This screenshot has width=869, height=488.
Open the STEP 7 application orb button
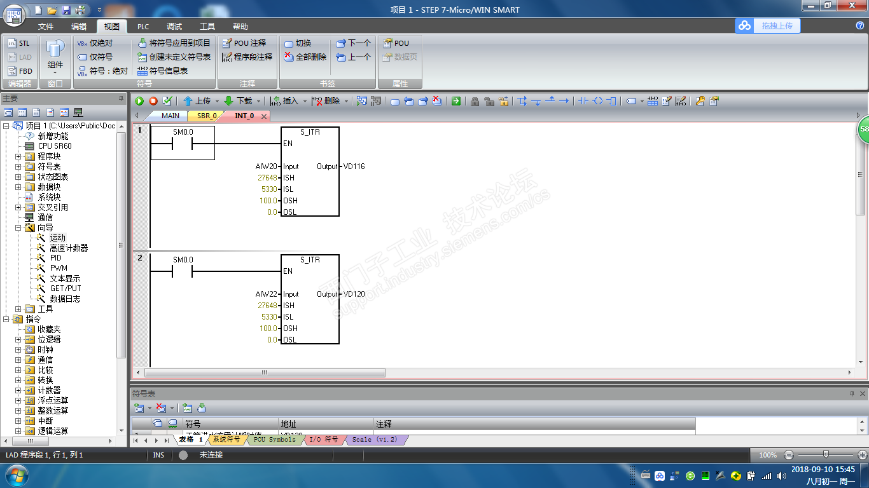(15, 14)
